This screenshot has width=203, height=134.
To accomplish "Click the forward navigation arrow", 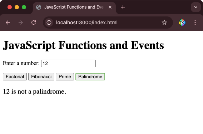I will pyautogui.click(x=21, y=23).
